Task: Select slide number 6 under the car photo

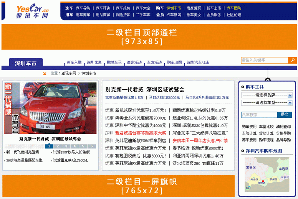Action: (91, 146)
